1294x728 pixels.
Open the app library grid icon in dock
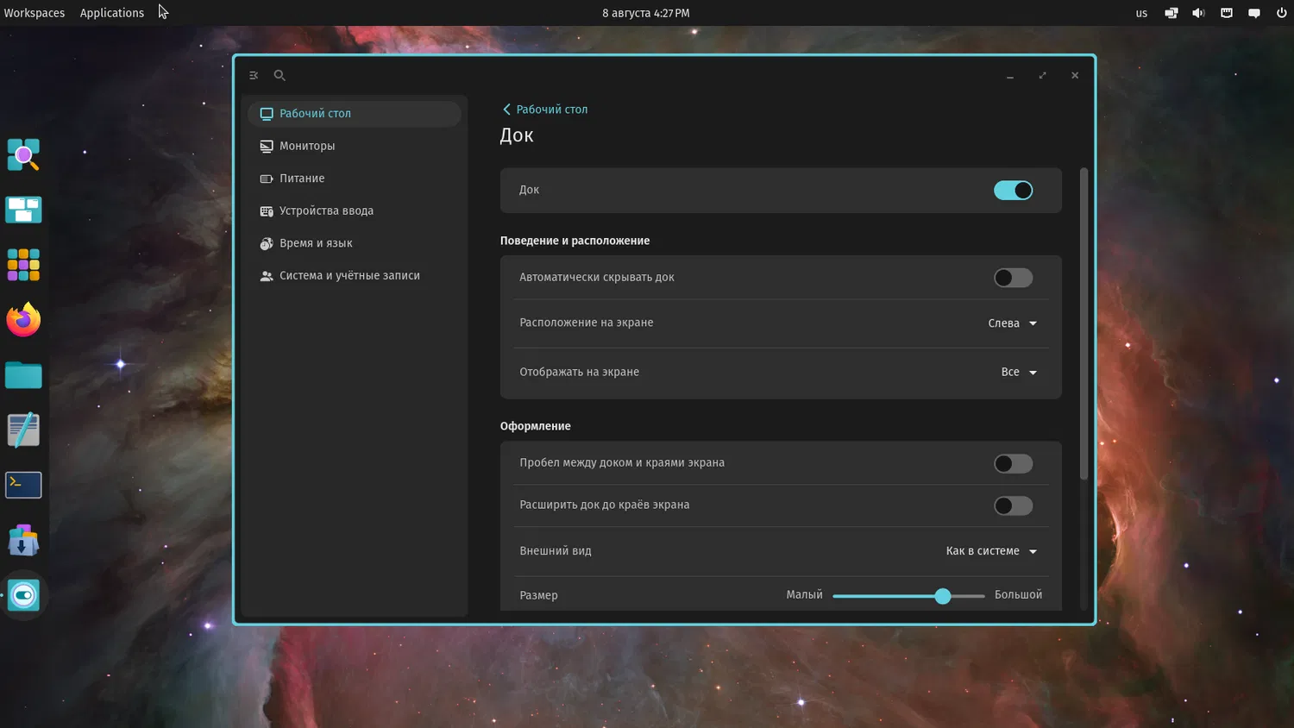(23, 265)
